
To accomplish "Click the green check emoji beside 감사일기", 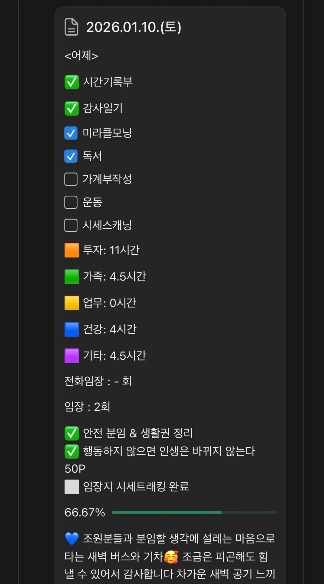I will (x=72, y=108).
